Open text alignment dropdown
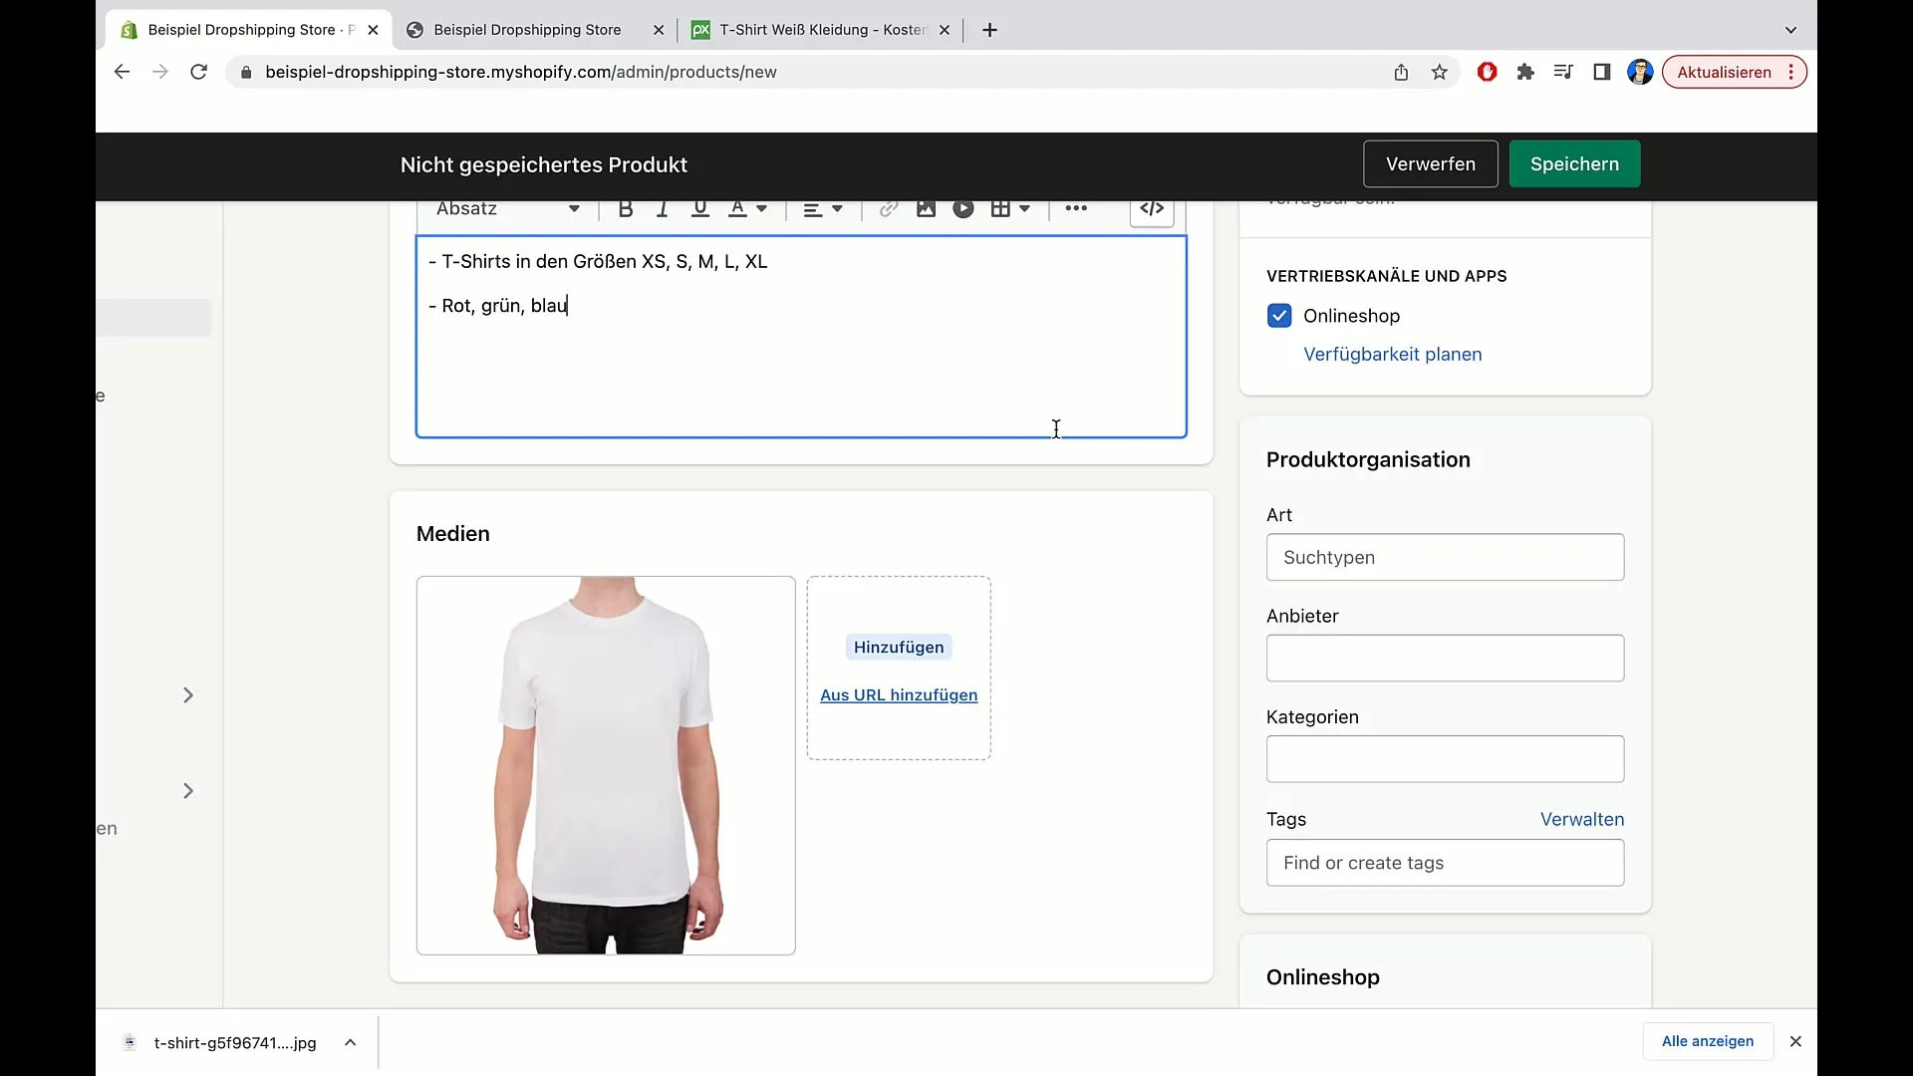This screenshot has width=1913, height=1076. click(x=824, y=209)
